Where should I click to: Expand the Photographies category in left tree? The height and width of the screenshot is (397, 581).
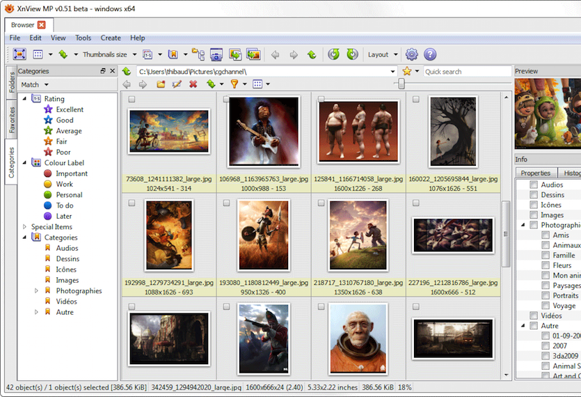click(36, 291)
